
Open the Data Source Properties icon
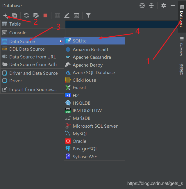coord(36,15)
